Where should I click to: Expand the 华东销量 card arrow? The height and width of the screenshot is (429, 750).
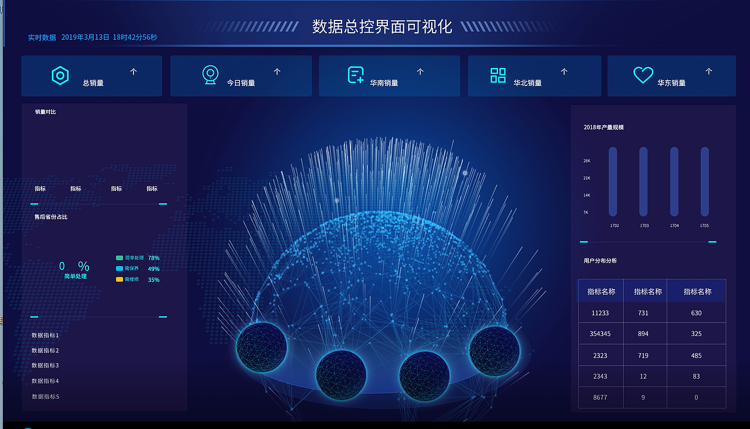point(707,71)
